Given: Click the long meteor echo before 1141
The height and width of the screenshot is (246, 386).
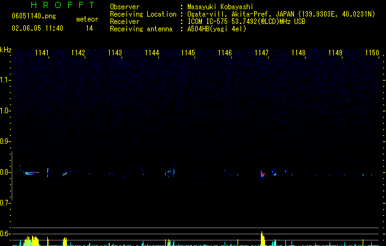Looking at the screenshot, I should (31, 173).
